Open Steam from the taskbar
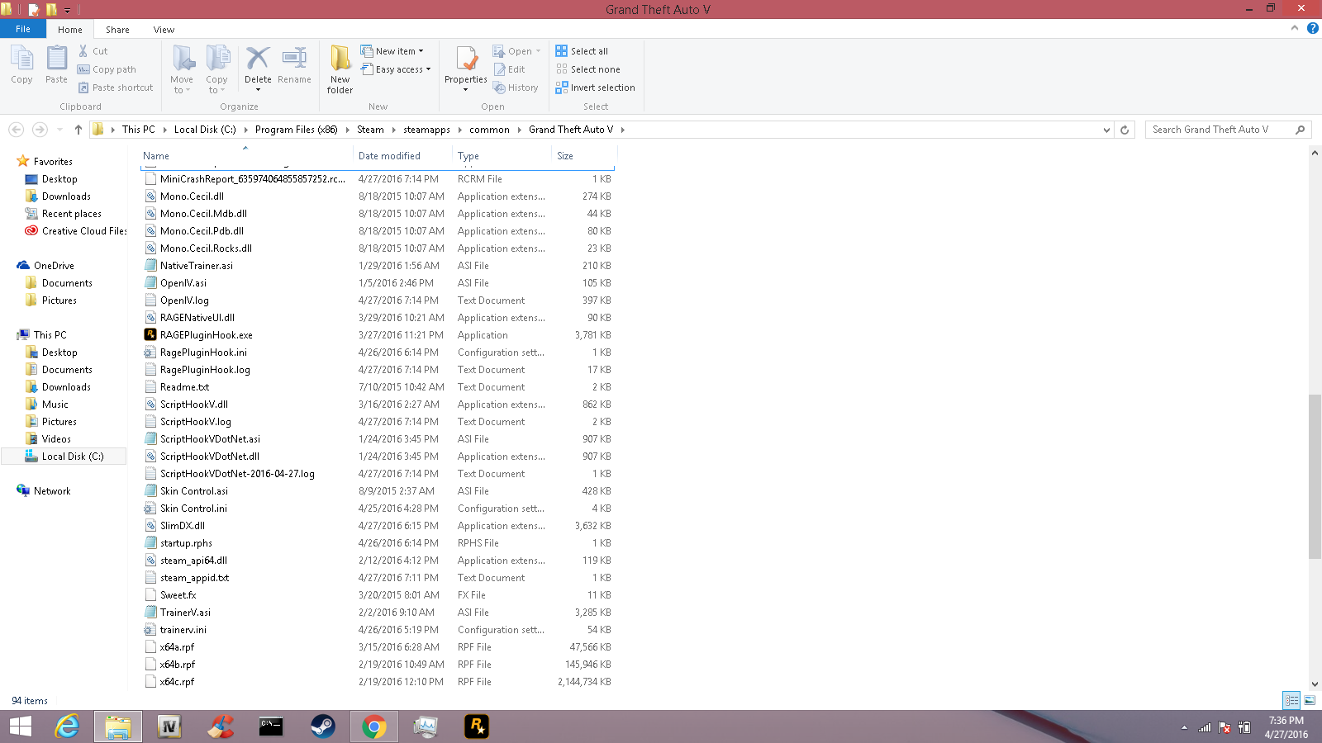 322,726
